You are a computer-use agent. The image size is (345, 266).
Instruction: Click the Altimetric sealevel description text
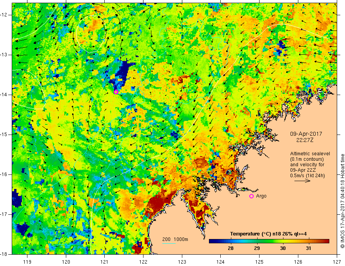click(310, 165)
